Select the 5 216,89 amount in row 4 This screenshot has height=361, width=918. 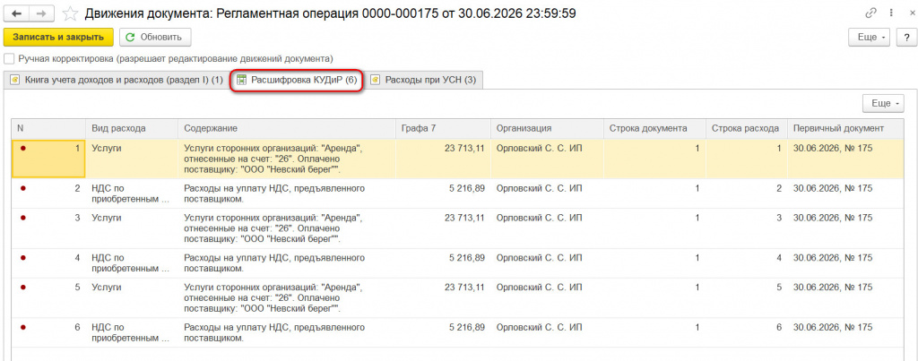(x=466, y=258)
